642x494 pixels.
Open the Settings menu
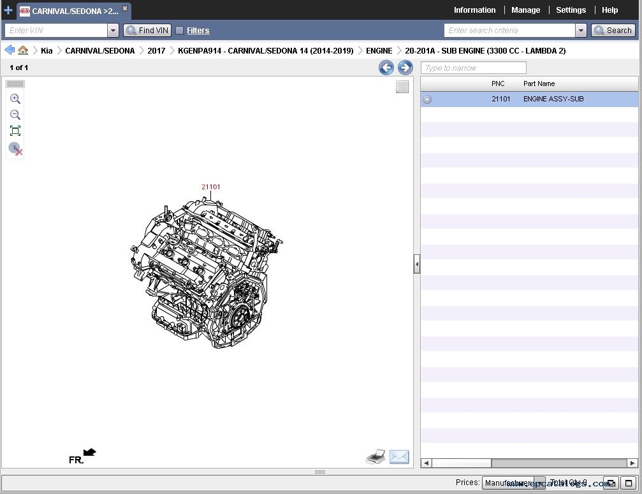pos(571,10)
